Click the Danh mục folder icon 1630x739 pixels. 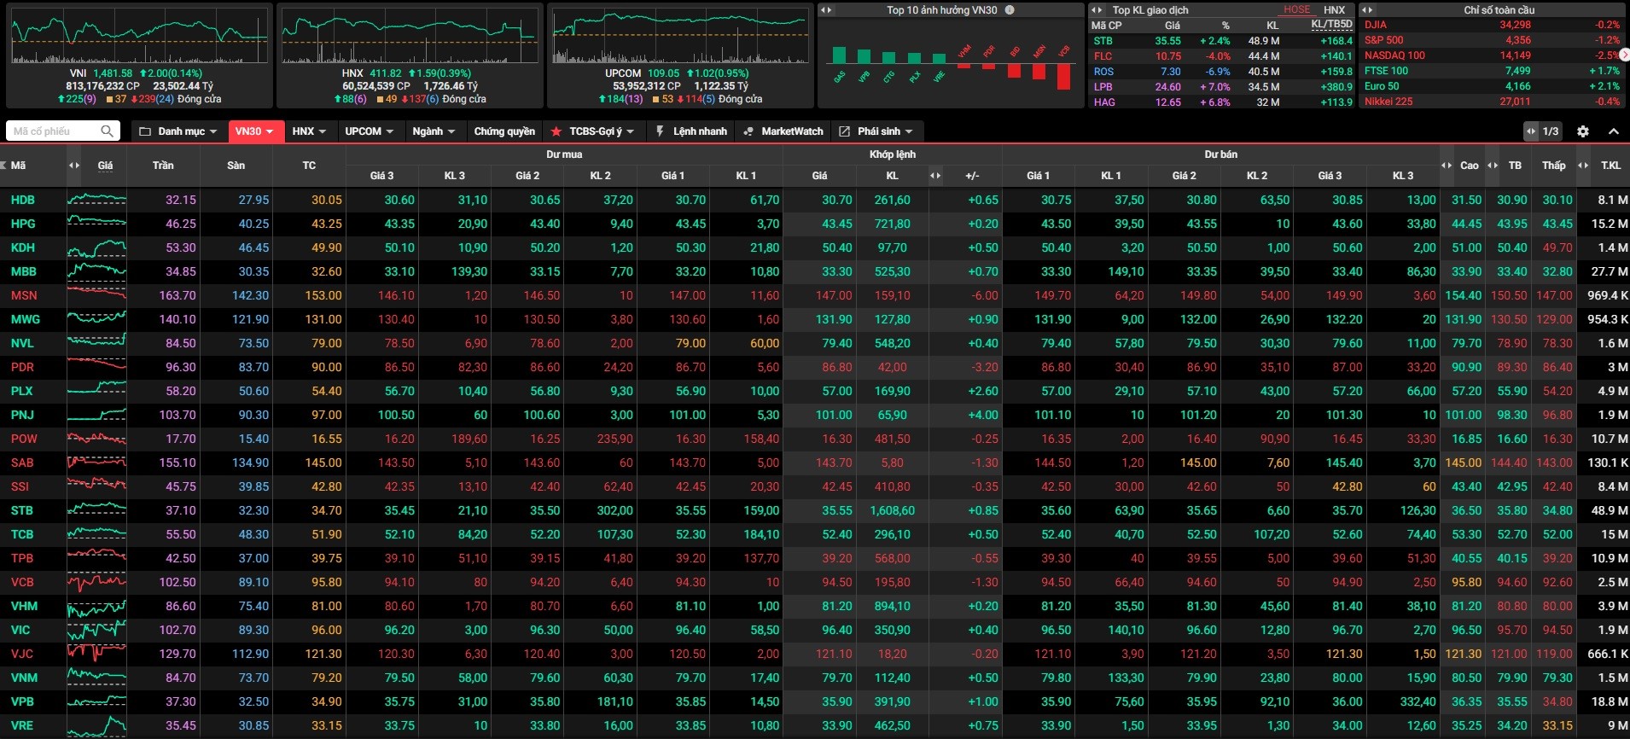point(145,131)
